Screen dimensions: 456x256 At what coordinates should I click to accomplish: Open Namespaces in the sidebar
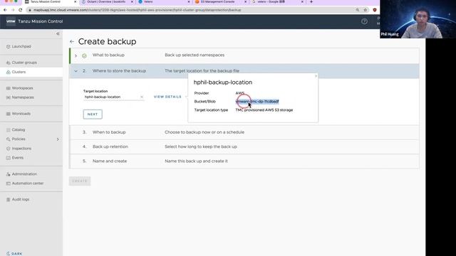pos(23,97)
